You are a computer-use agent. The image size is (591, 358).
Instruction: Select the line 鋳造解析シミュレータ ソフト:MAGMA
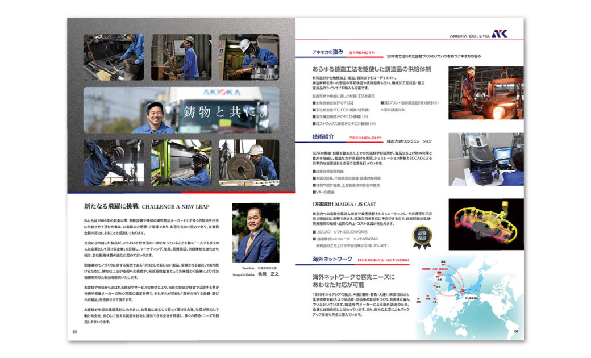[345, 239]
